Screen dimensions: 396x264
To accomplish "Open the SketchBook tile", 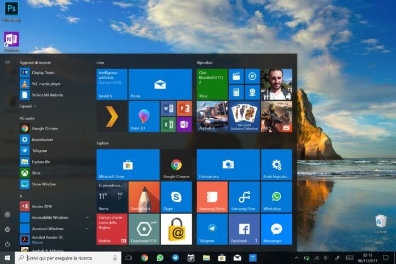I will tap(144, 197).
